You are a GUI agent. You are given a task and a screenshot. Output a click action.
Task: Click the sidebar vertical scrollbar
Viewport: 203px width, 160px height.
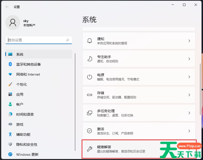point(75,102)
